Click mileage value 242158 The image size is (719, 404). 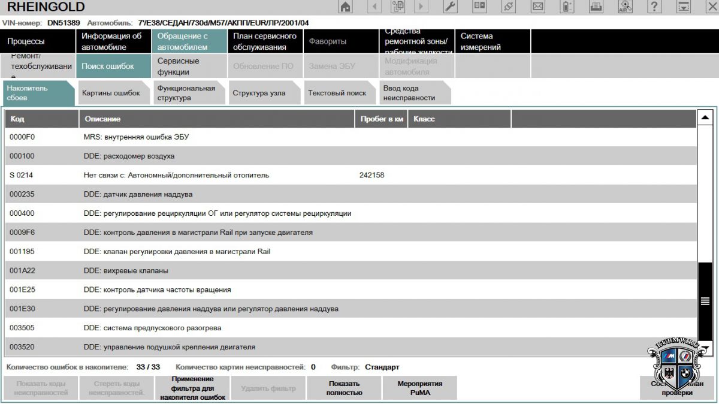click(371, 176)
